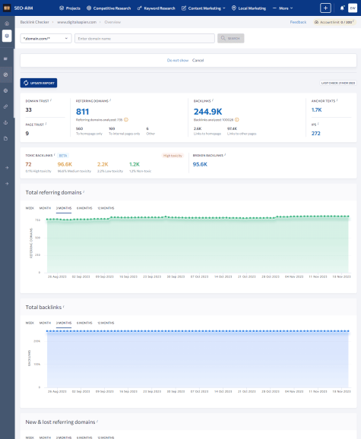Click the info icon beside Total backlinks

tap(64, 306)
